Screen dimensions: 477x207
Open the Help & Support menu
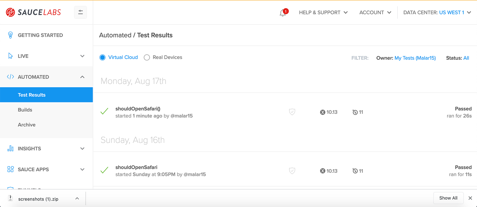[323, 12]
